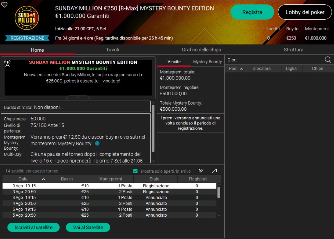Click the REGISTRAZIONE status ribbon
The height and width of the screenshot is (239, 334).
point(27,38)
